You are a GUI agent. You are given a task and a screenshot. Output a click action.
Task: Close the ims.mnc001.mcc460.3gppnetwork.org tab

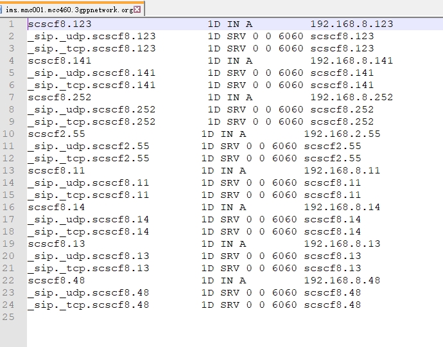(x=137, y=10)
